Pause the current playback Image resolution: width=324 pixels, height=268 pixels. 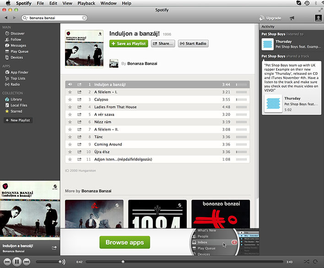17,262
